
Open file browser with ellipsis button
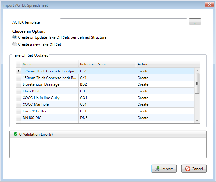(x=195, y=22)
